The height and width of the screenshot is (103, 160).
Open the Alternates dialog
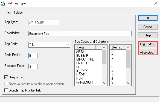coord(148,53)
